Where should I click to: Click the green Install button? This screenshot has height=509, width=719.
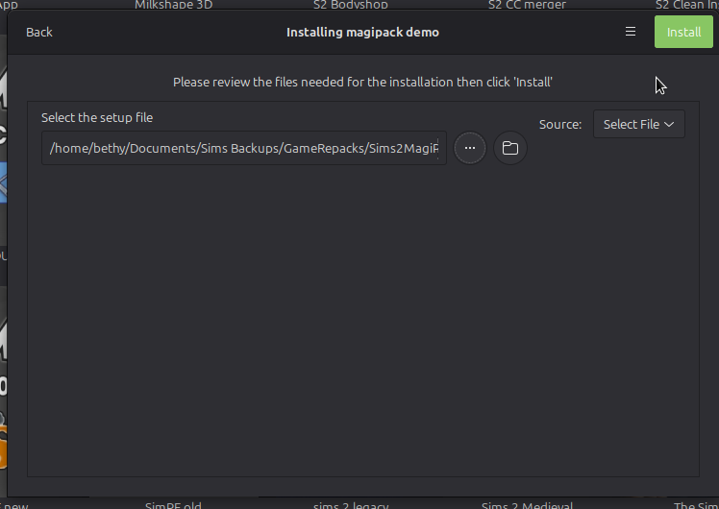683,32
